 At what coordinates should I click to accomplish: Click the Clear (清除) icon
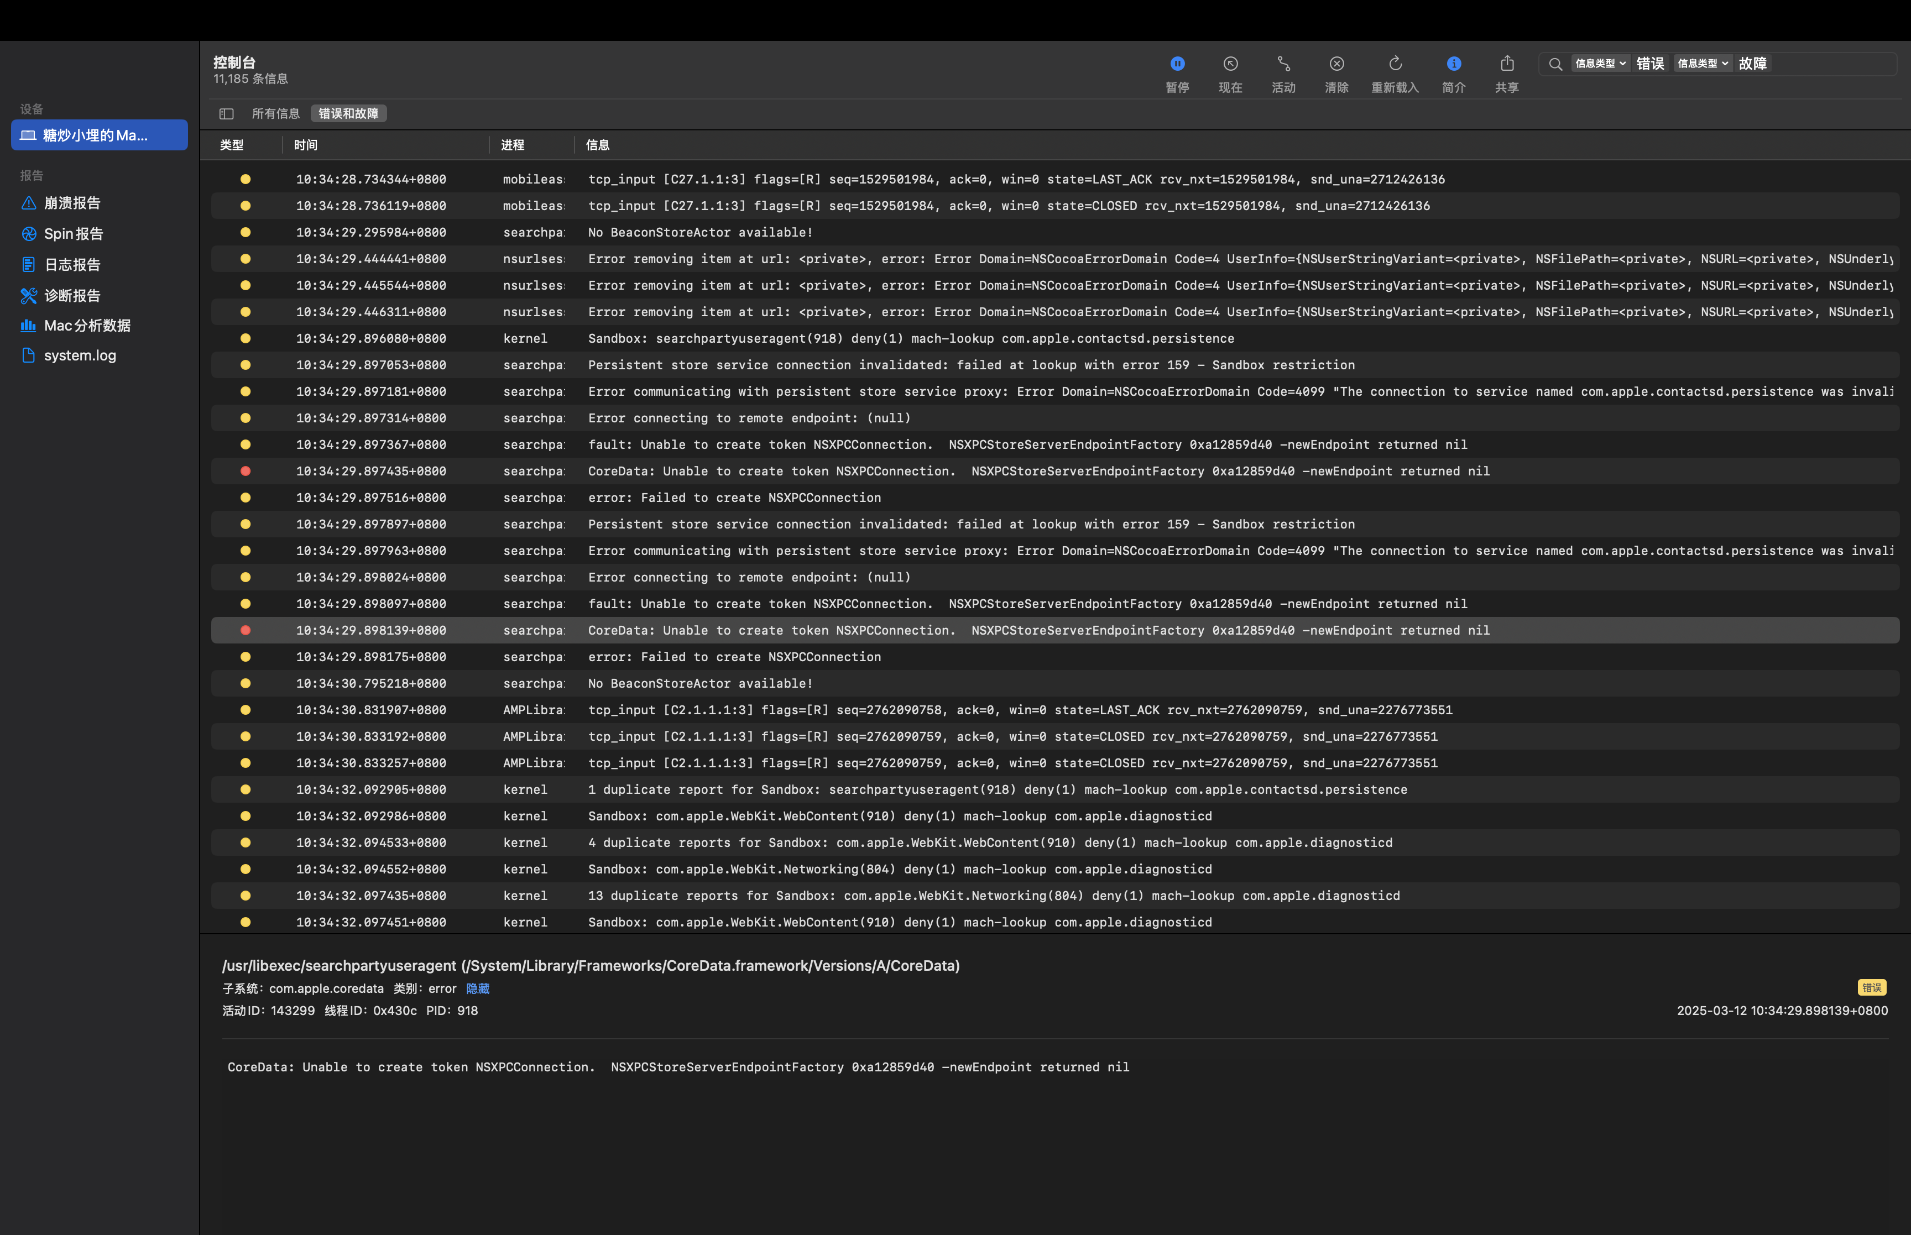[x=1336, y=64]
